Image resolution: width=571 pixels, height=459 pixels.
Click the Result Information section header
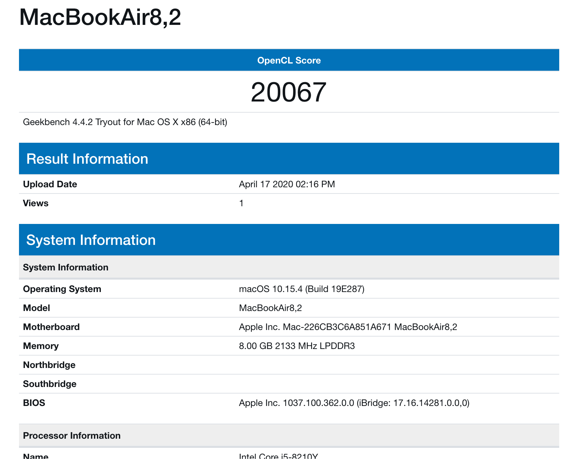pyautogui.click(x=289, y=158)
